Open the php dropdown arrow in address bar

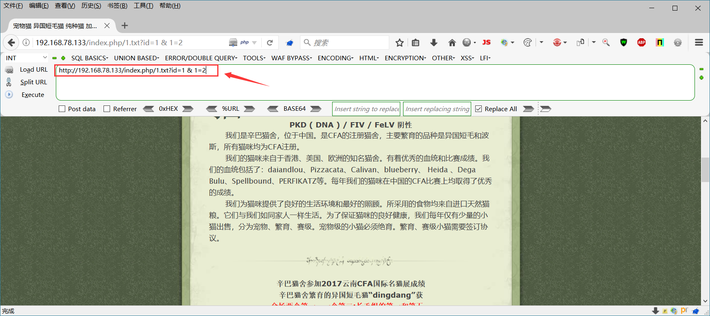coord(254,43)
